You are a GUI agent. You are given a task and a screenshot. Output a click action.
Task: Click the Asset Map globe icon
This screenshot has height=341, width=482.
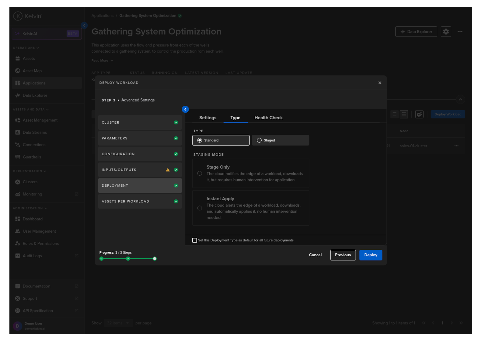point(18,71)
